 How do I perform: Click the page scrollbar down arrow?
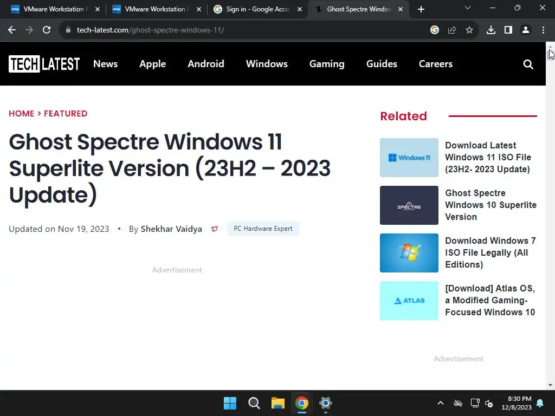click(x=551, y=385)
